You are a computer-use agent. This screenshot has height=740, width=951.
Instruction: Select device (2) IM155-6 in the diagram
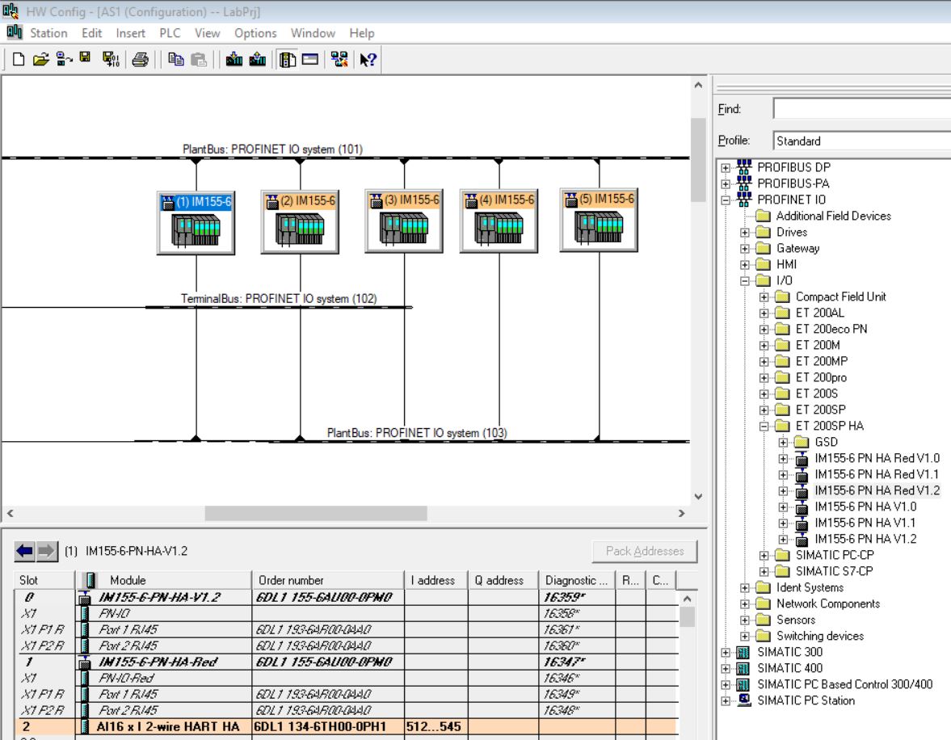point(301,221)
